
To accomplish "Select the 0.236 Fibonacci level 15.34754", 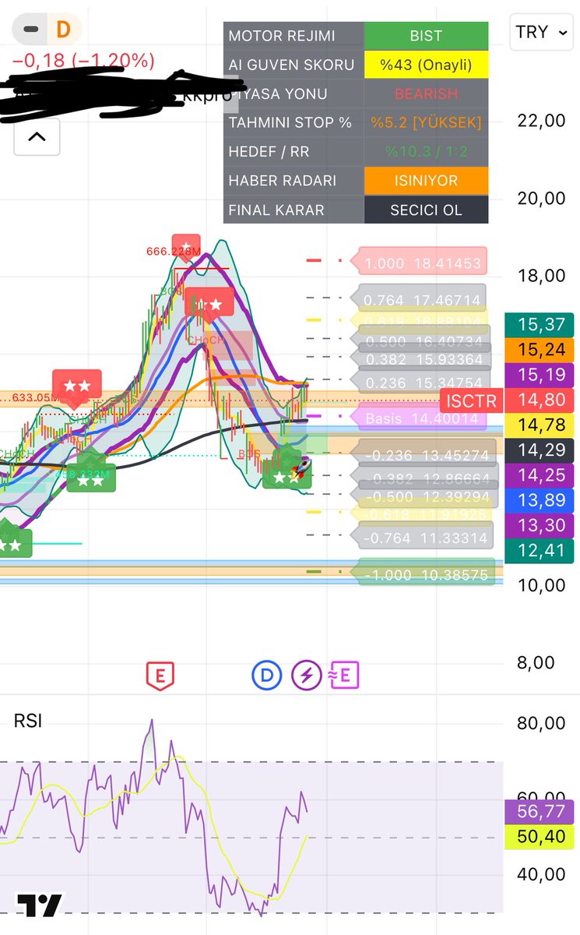I will tap(421, 382).
